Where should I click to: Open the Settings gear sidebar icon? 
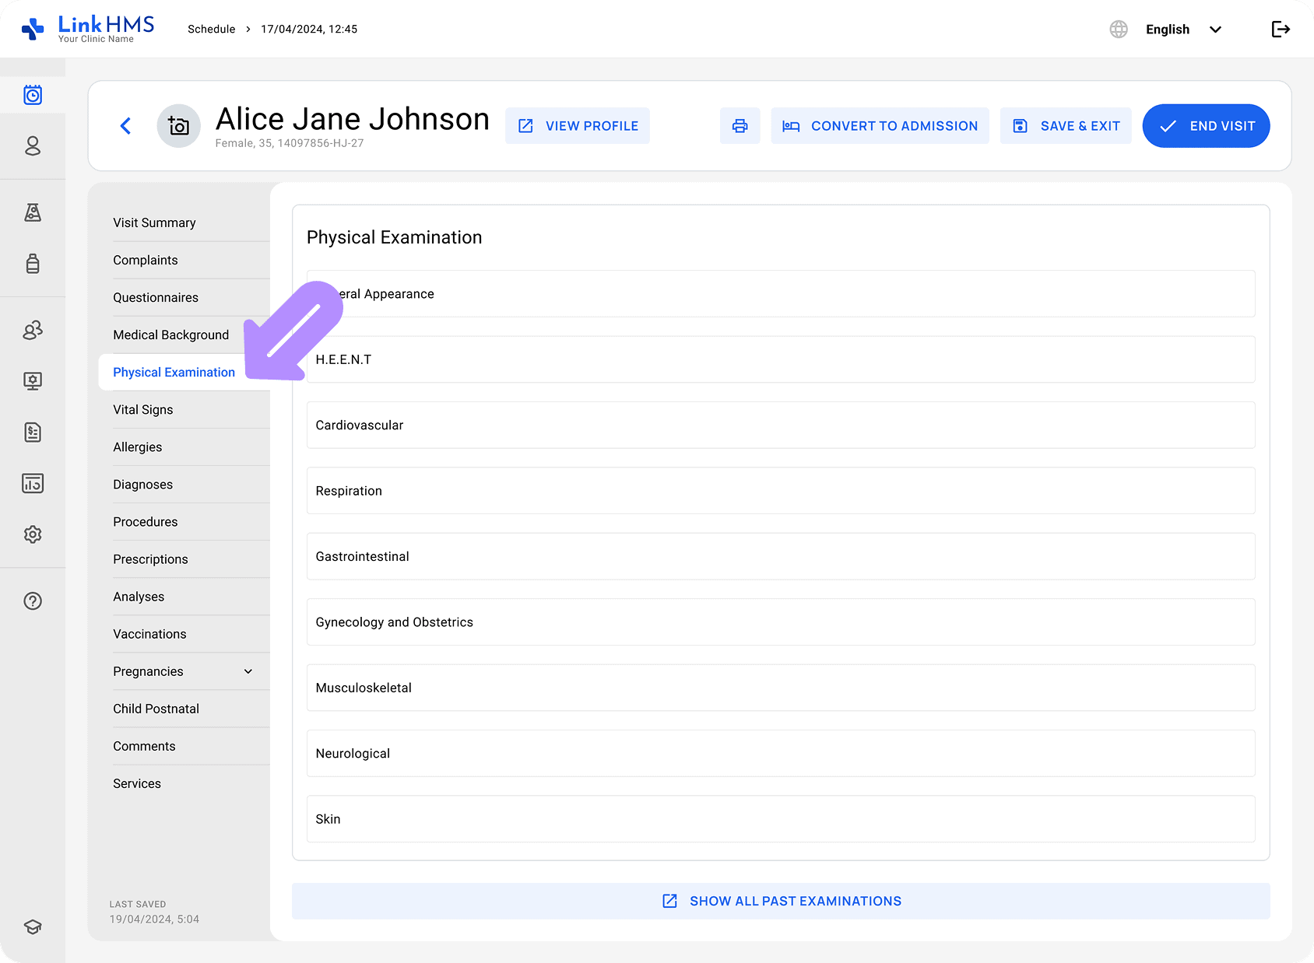33,534
